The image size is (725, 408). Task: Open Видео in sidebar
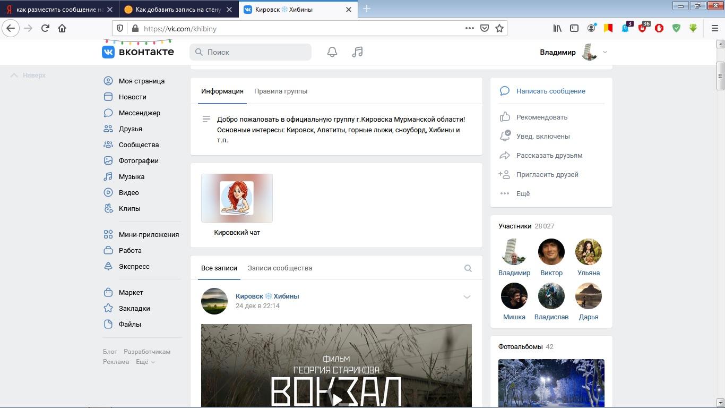129,192
